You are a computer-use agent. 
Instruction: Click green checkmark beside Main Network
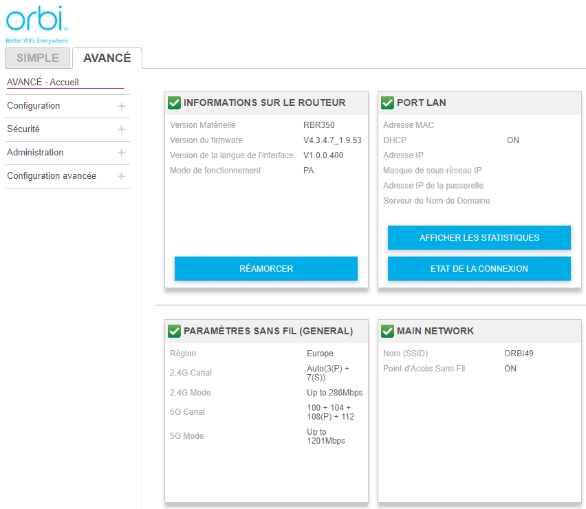388,332
